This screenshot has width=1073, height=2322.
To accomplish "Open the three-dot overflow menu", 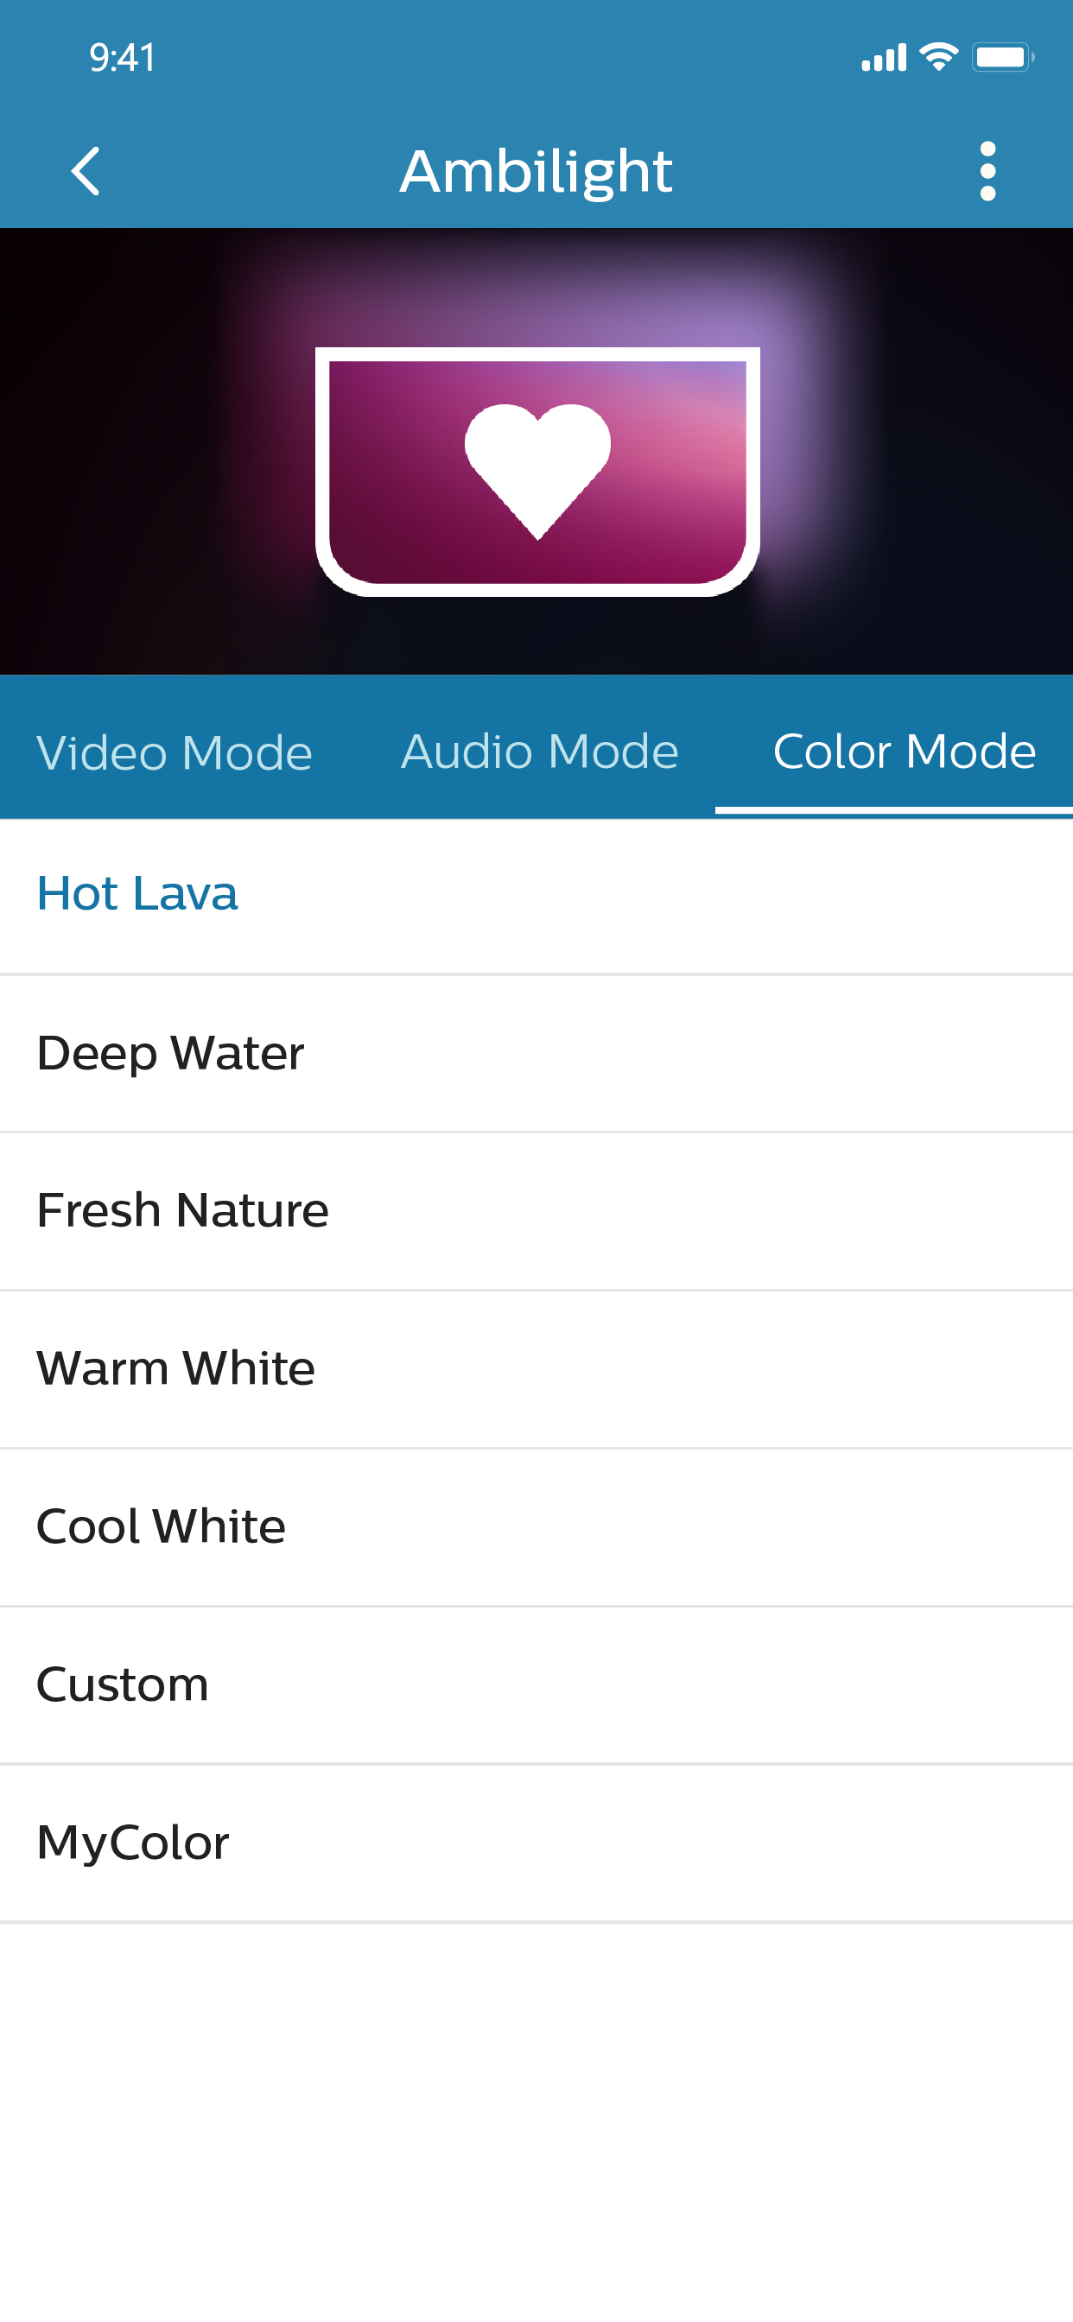I will click(x=987, y=171).
